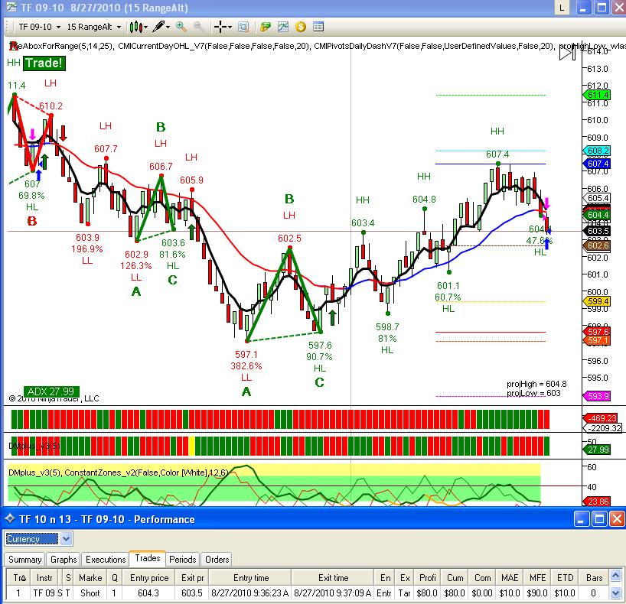Click the L link button in title bar
This screenshot has height=604, width=626.
(562, 8)
